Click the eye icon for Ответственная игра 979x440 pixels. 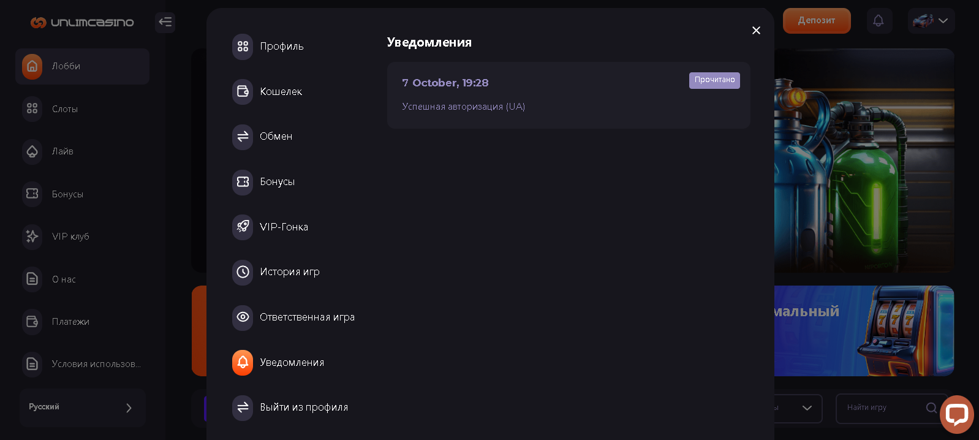(243, 317)
